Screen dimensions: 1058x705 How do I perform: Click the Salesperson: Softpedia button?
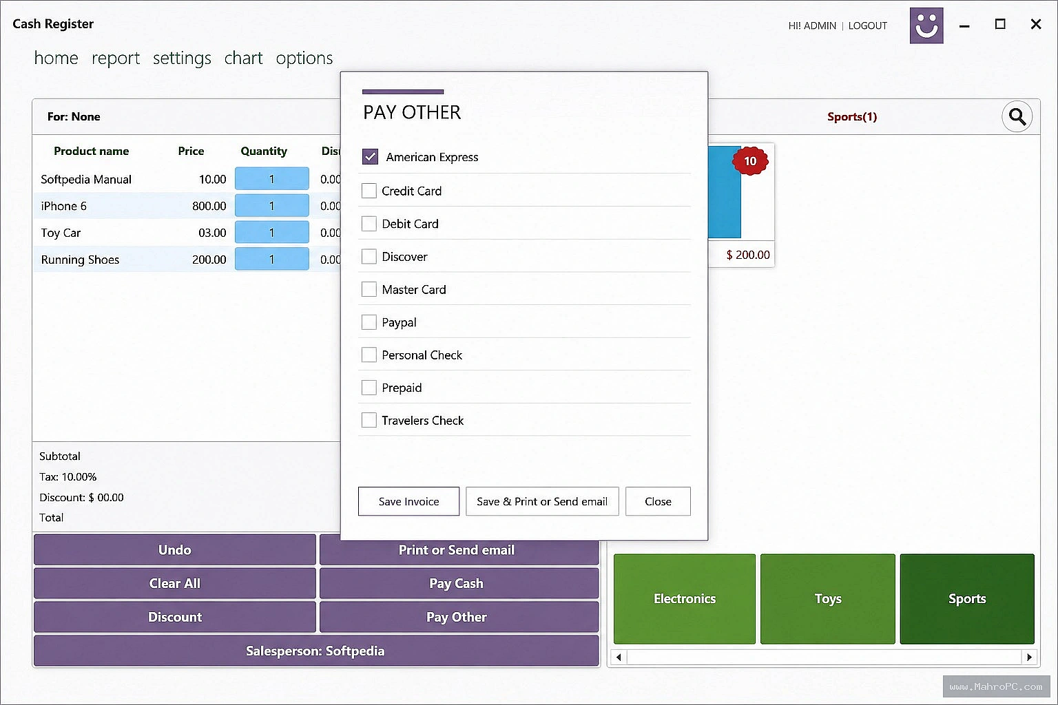pos(316,651)
